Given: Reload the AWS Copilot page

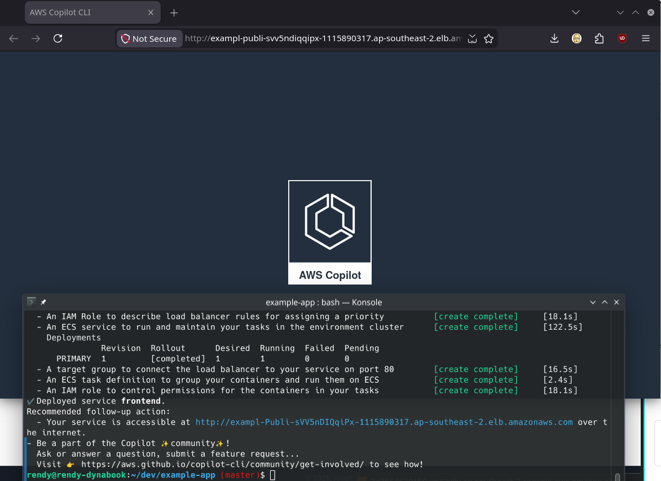Looking at the screenshot, I should (x=58, y=39).
